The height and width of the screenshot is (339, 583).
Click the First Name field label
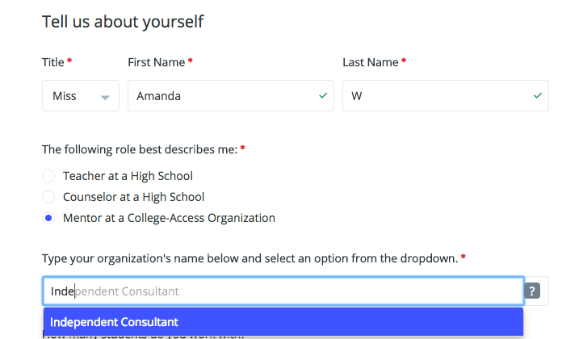(x=157, y=62)
